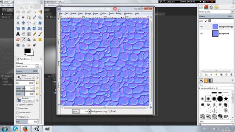This screenshot has width=235, height=132.
Task: Switch to the Patterns tab
Action: tap(206, 81)
